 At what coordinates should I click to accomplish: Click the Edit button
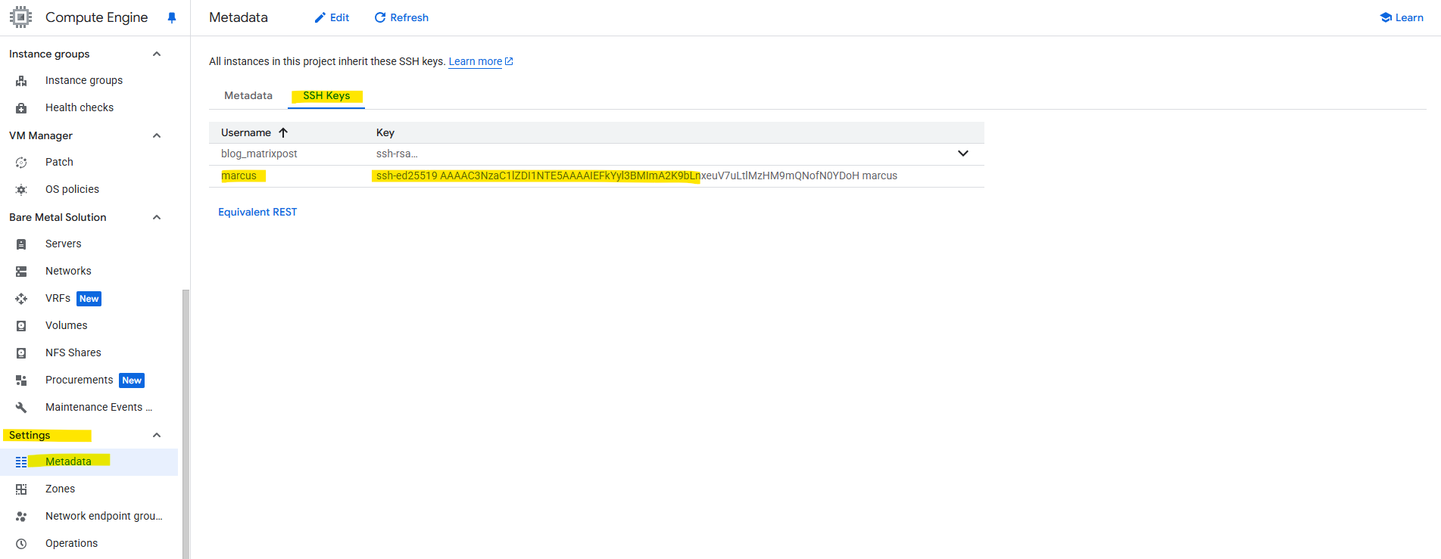coord(332,17)
